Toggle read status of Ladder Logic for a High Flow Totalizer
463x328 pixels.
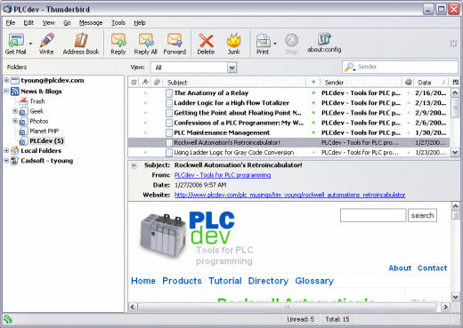313,103
